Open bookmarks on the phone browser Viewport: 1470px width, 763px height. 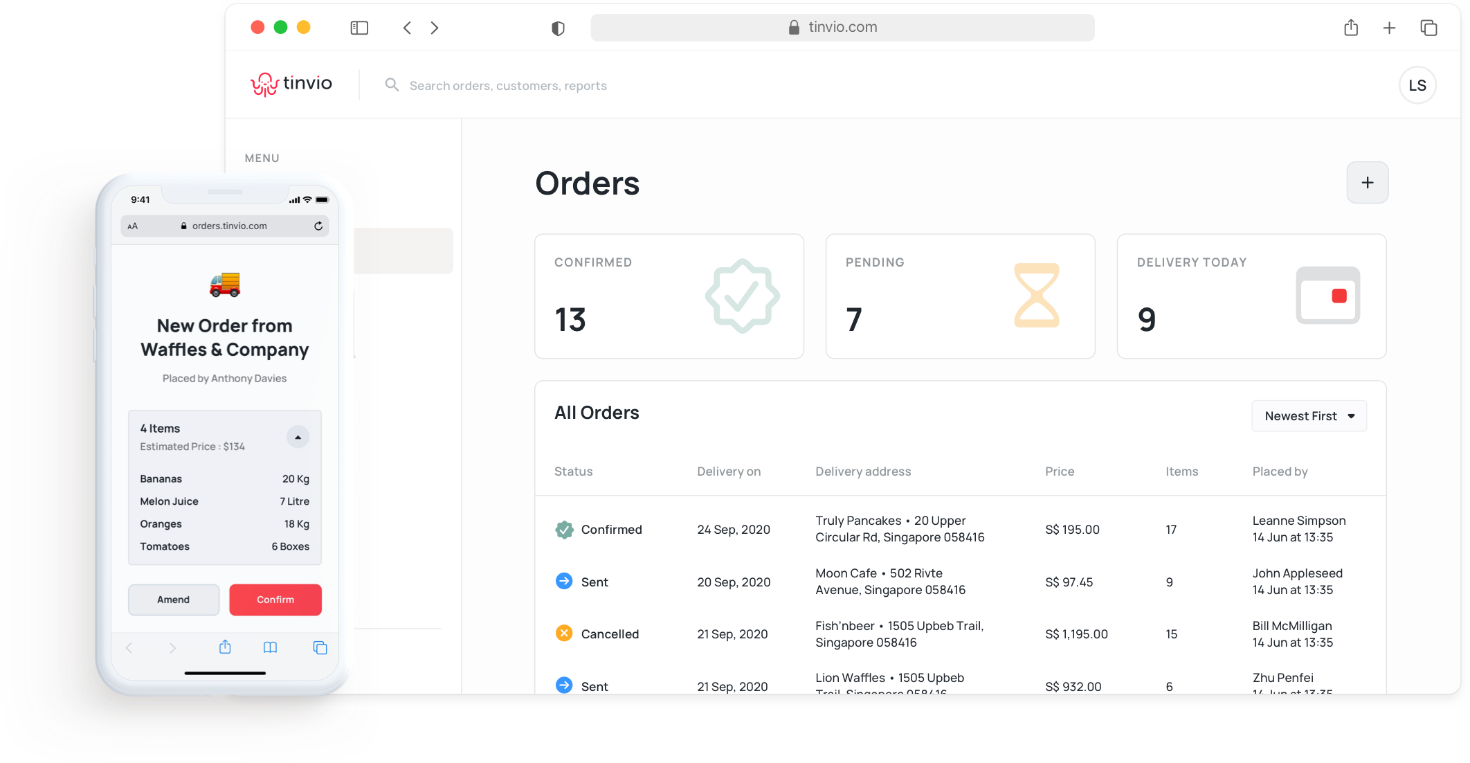pyautogui.click(x=270, y=647)
